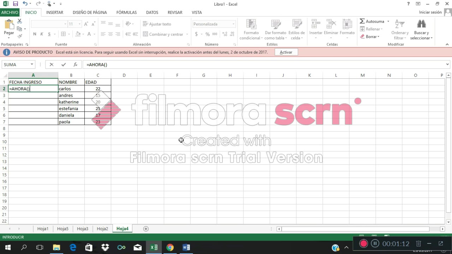Viewport: 452px width, 254px height.
Task: Click the Insert Function fx icon
Action: (x=75, y=65)
